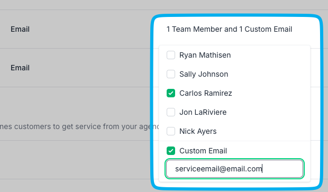Screen dimensions: 328x192
Task: Click the Nick Ayers name label
Action: (198, 131)
